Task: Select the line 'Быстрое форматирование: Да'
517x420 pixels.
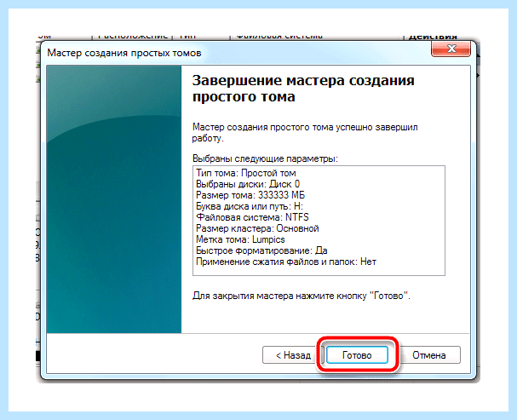Action: click(261, 250)
